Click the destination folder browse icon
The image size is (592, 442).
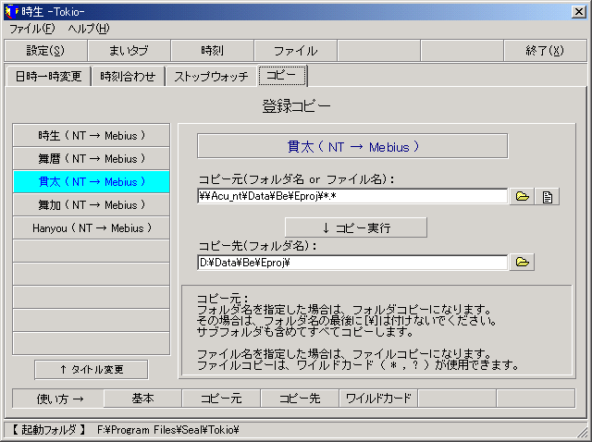pyautogui.click(x=523, y=263)
